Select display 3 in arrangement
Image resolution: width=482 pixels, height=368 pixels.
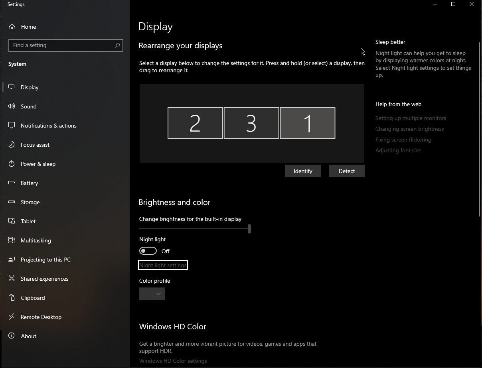[251, 123]
